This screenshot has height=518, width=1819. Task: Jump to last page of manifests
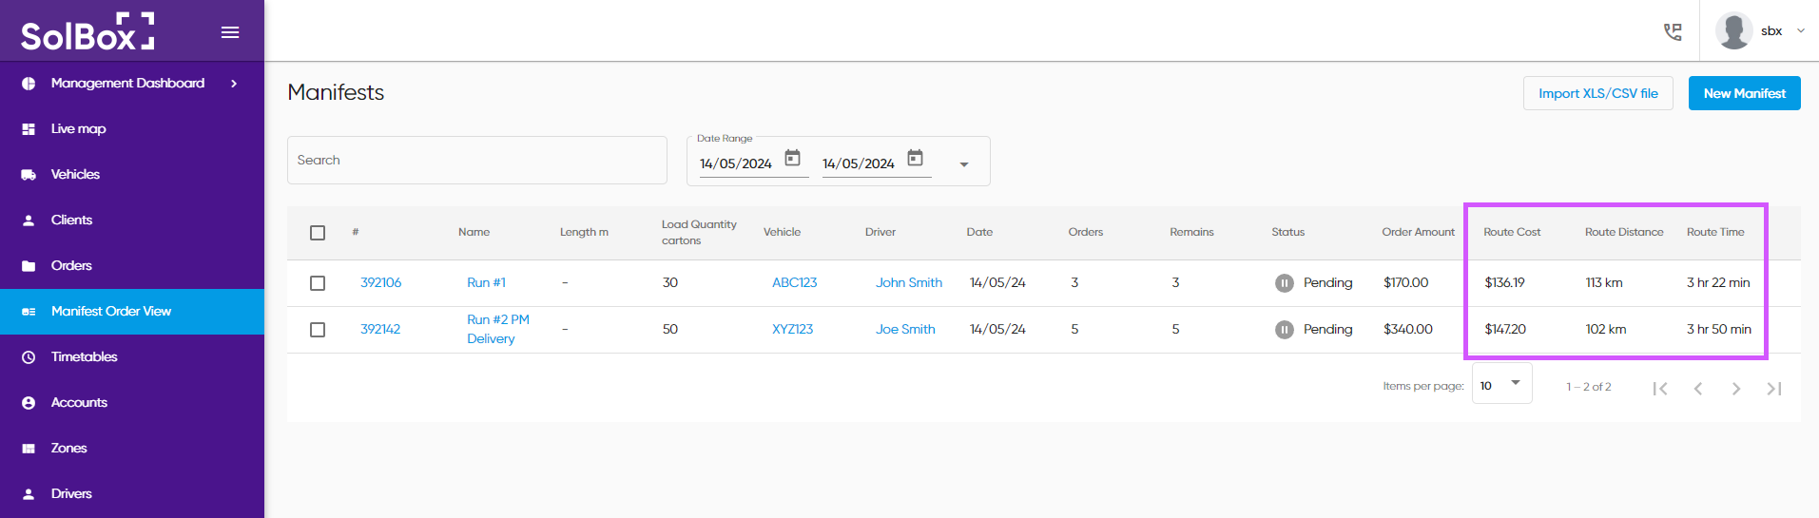1773,388
